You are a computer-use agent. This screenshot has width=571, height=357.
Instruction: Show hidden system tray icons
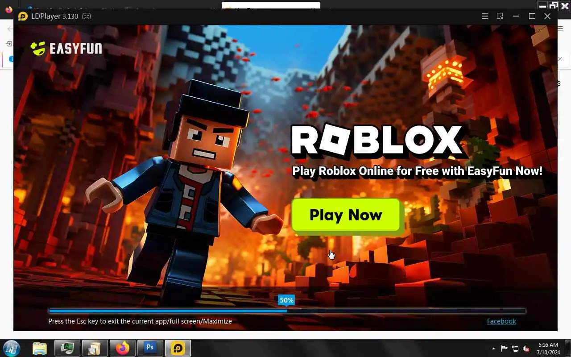(x=493, y=349)
